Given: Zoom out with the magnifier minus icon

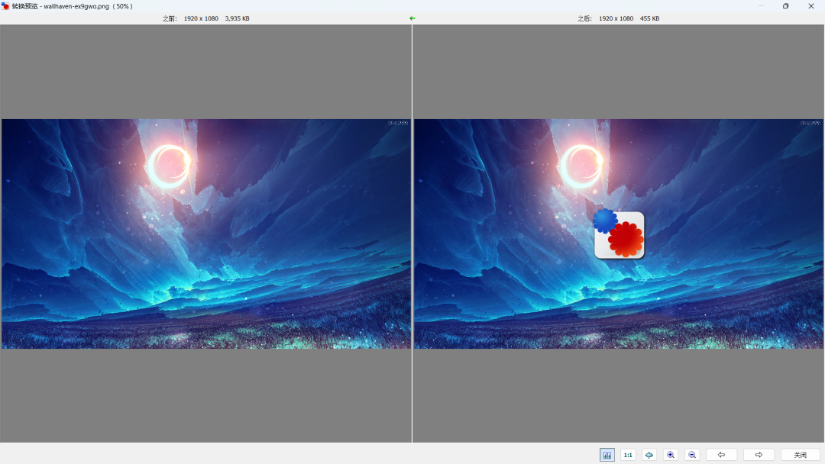Looking at the screenshot, I should click(692, 455).
